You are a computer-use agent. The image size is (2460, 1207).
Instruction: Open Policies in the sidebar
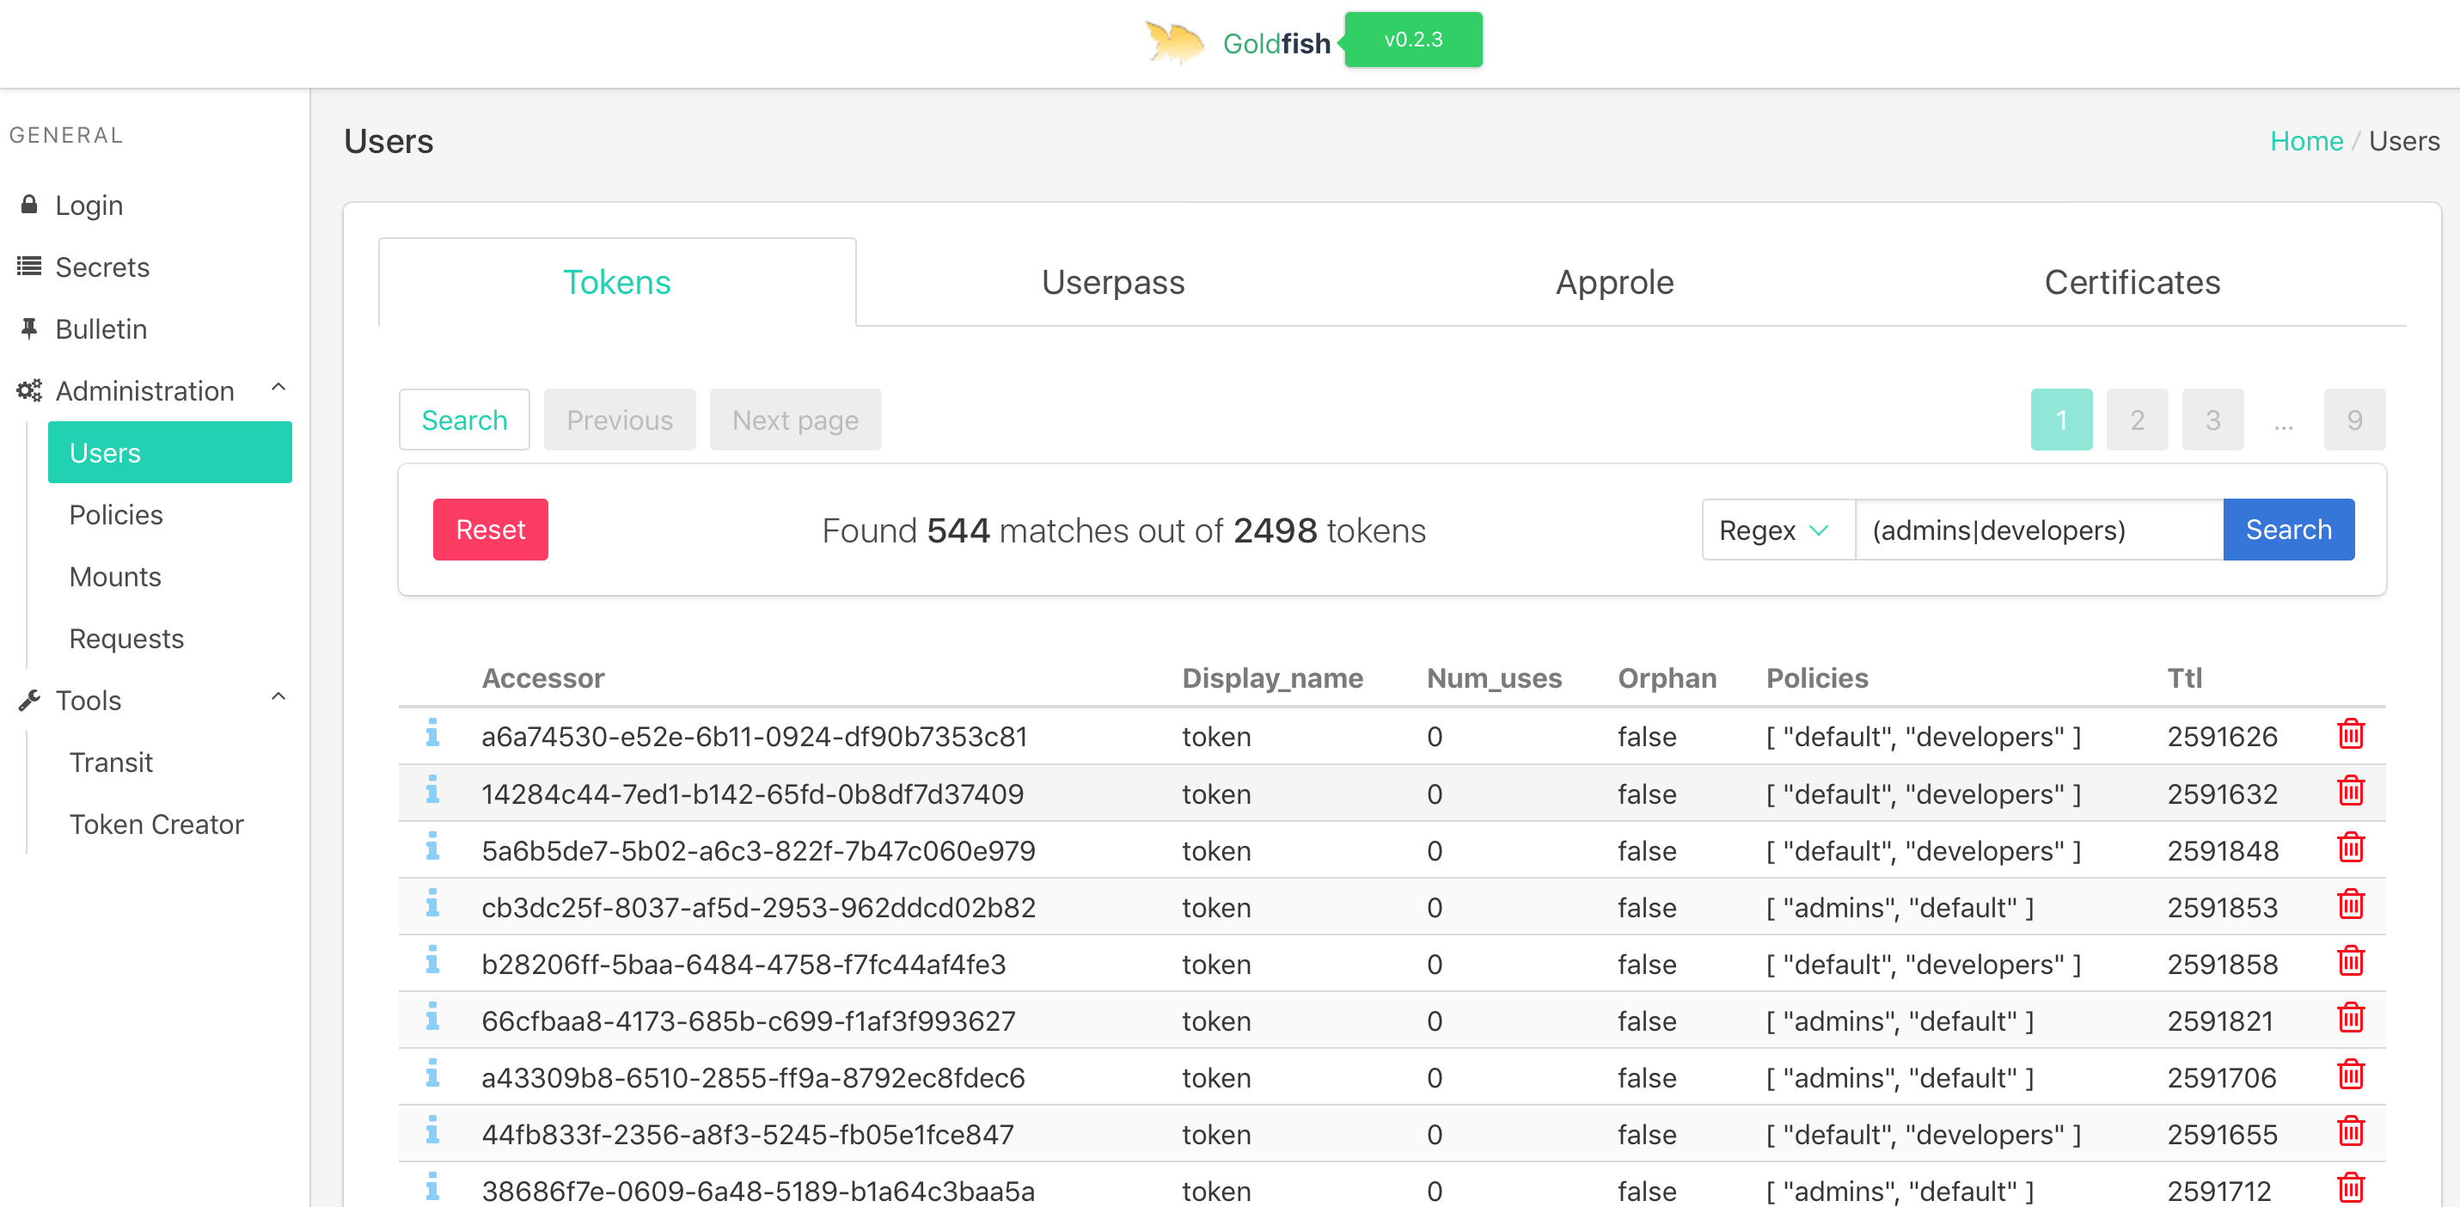point(115,515)
